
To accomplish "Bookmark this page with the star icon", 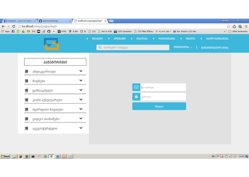I will [x=228, y=27].
